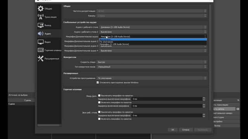Decrease Микр./доп. Задержка выключения микрофона with down arrow

click(x=204, y=100)
